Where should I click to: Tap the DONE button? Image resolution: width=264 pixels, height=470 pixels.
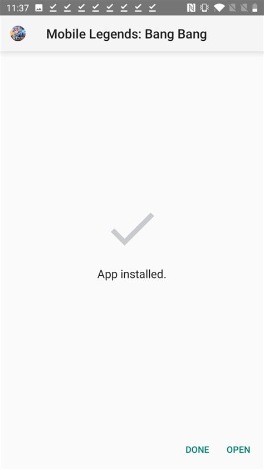[x=197, y=449]
